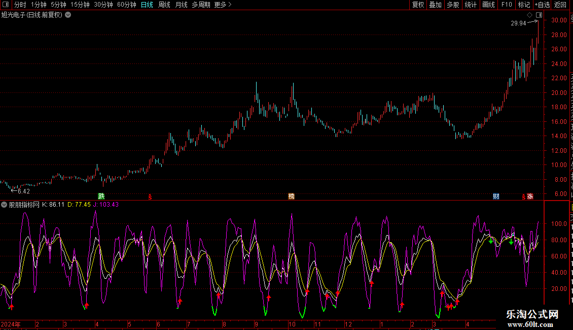
Task: Click the 6.42 low price label
Action: (x=24, y=191)
